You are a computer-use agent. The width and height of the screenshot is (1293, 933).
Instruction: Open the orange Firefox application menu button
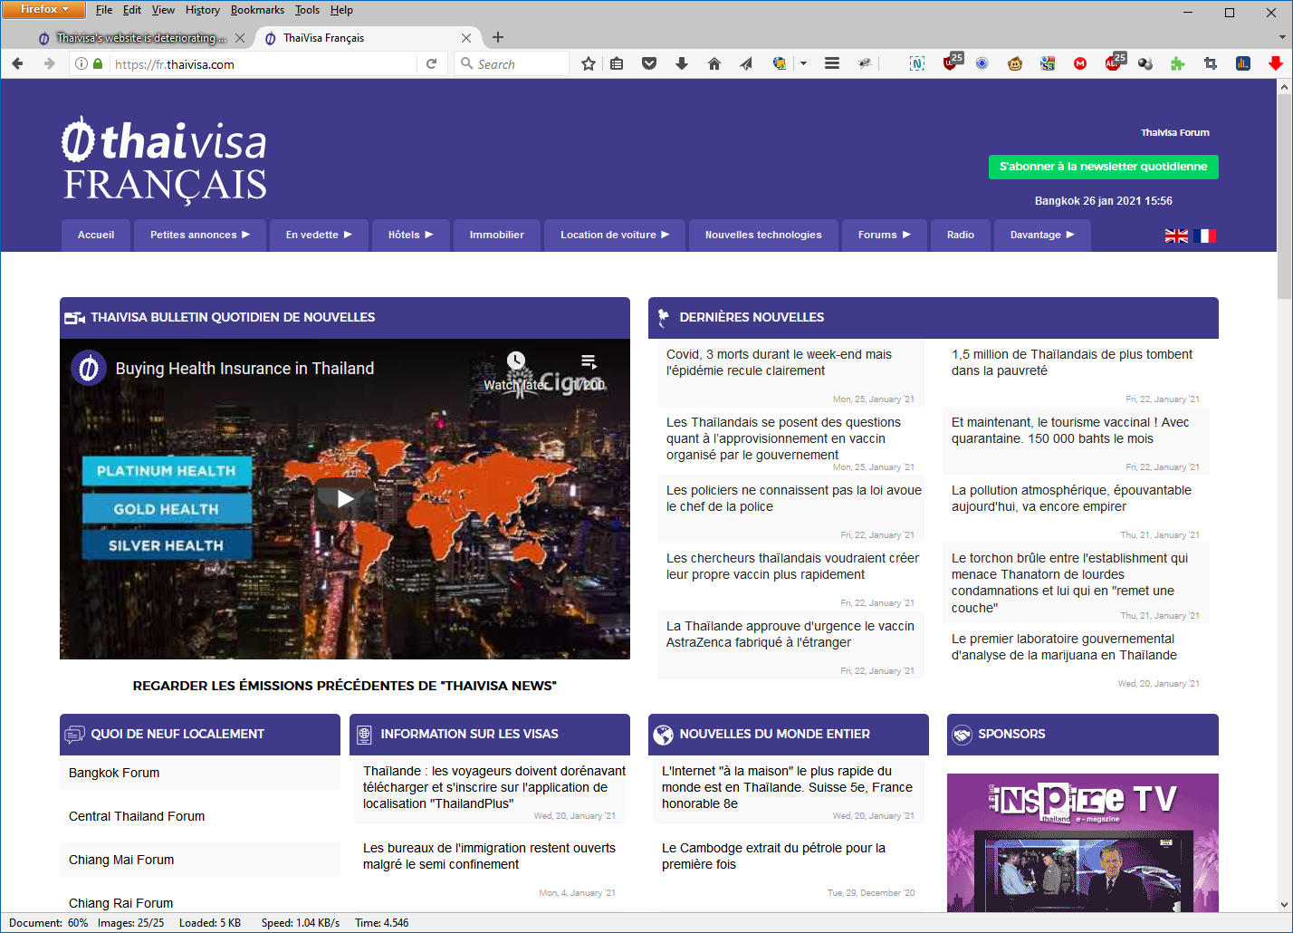pos(43,9)
